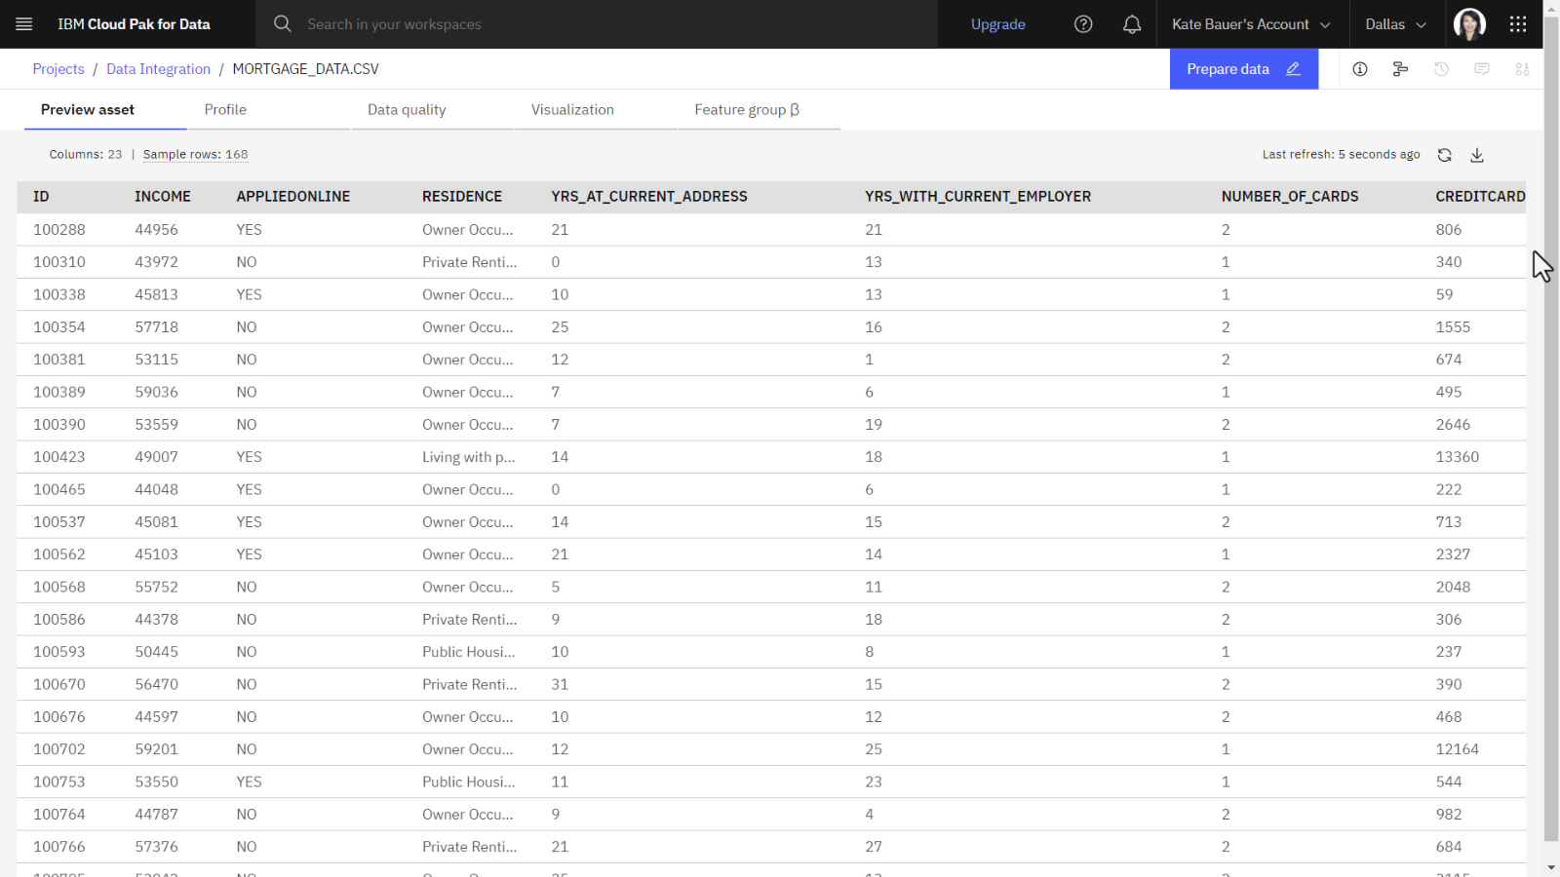Image resolution: width=1560 pixels, height=877 pixels.
Task: Click ID cell 100562
Action: pyautogui.click(x=59, y=554)
